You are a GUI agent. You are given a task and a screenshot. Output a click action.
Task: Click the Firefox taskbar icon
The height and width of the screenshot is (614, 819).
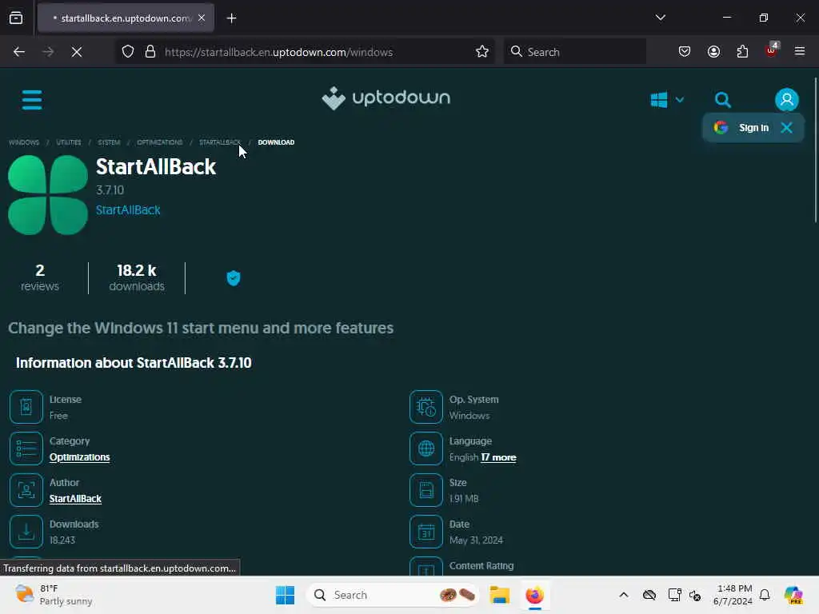(x=534, y=595)
